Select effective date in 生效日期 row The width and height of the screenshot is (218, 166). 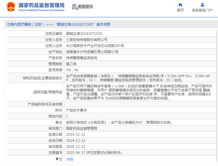[76, 141]
